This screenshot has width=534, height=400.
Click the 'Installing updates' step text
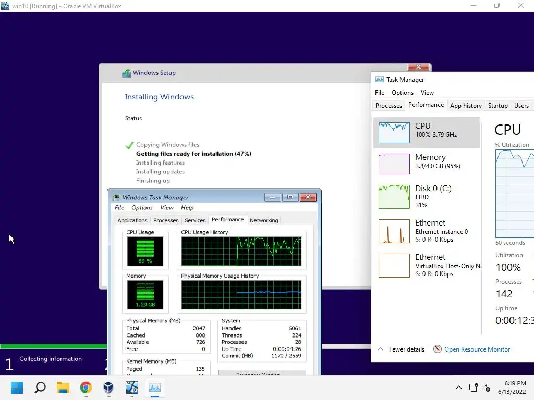pyautogui.click(x=160, y=172)
